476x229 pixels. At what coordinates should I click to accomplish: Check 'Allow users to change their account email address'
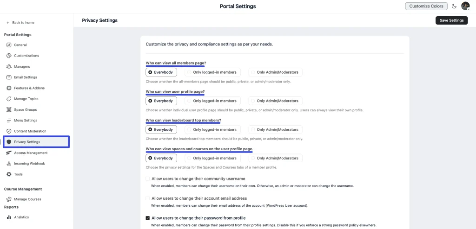click(147, 198)
